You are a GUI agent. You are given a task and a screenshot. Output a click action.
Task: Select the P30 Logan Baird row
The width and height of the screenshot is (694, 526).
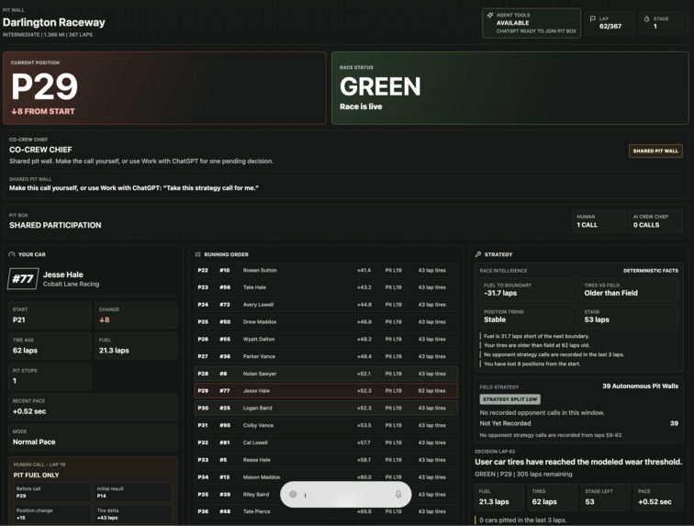tap(326, 408)
